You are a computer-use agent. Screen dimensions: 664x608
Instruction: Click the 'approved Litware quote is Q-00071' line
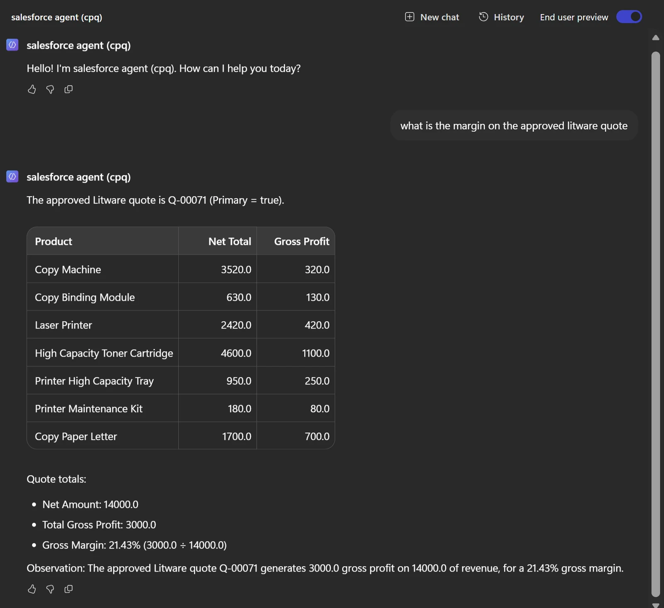pyautogui.click(x=156, y=200)
